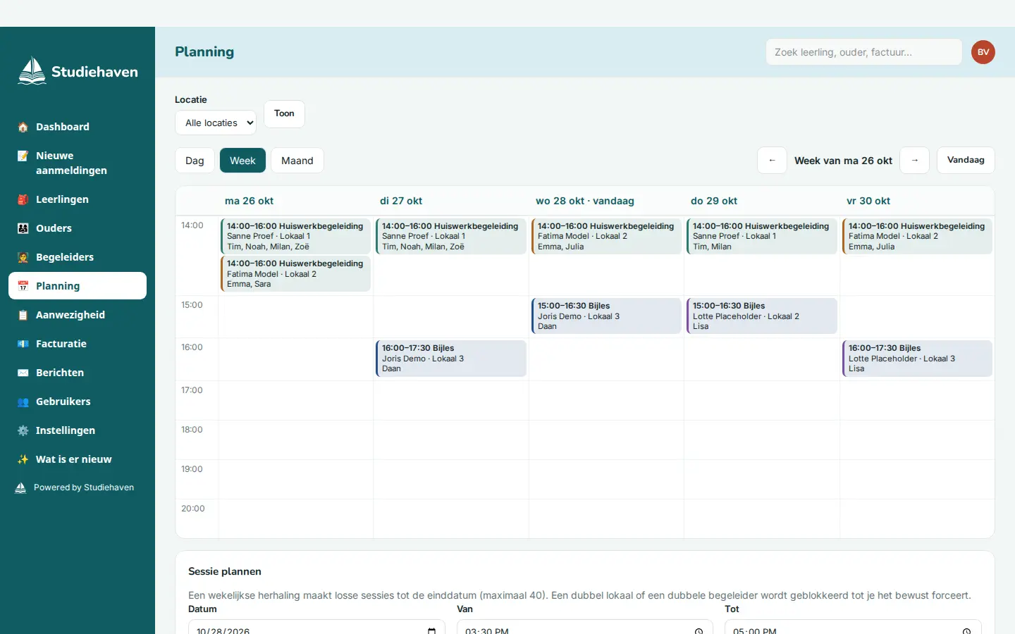The width and height of the screenshot is (1015, 634).
Task: Click the Toon button
Action: coord(284,114)
